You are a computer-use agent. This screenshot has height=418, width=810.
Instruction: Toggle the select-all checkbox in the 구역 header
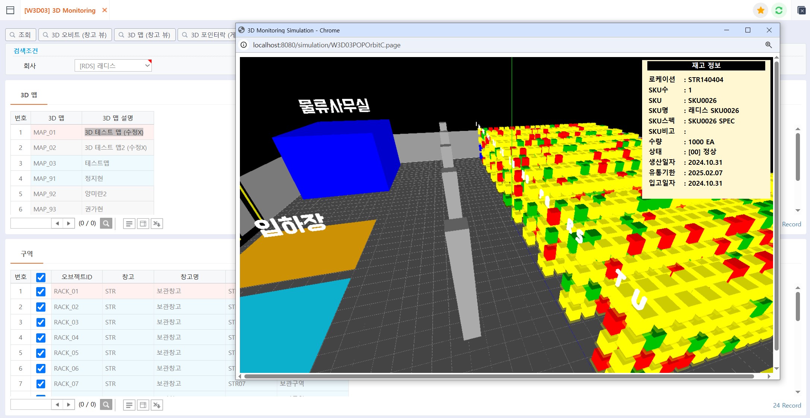(x=41, y=277)
